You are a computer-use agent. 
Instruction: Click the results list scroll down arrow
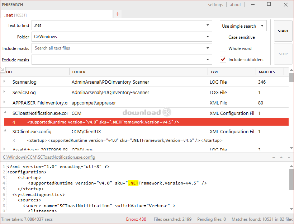[x=291, y=148]
